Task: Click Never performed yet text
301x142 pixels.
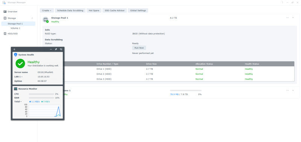Action: [143, 53]
